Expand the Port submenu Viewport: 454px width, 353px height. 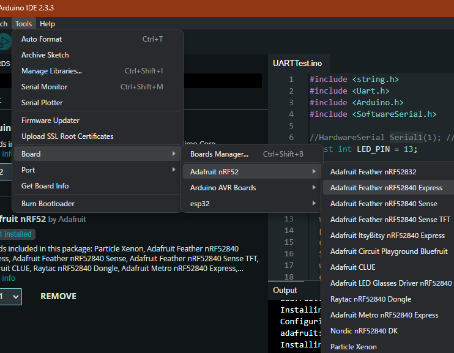click(x=97, y=170)
